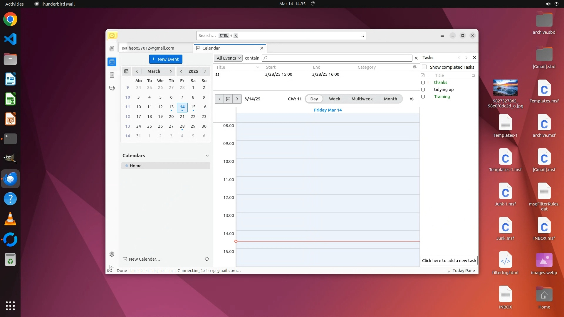Open Thunderbird Settings gear icon
The width and height of the screenshot is (564, 317).
112,254
